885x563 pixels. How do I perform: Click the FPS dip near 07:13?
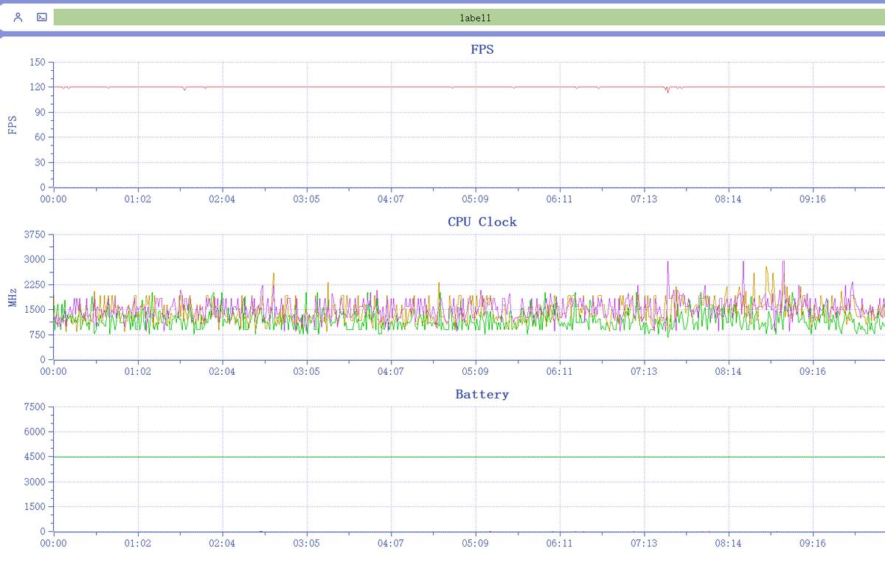click(x=667, y=91)
